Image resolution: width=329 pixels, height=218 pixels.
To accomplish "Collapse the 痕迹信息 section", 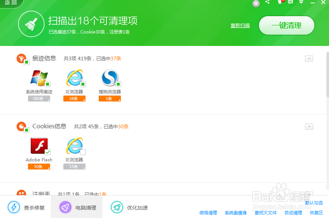I will [309, 58].
